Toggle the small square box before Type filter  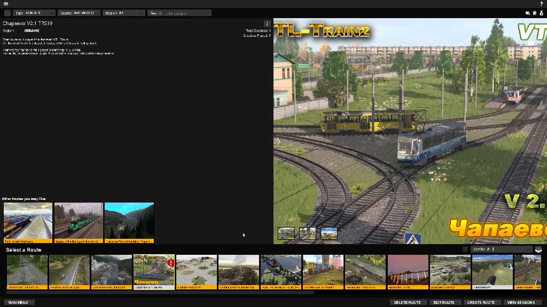click(x=7, y=13)
